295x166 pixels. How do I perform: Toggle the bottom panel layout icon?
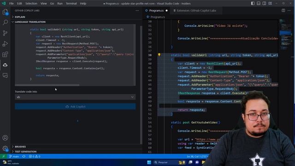click(x=259, y=3)
